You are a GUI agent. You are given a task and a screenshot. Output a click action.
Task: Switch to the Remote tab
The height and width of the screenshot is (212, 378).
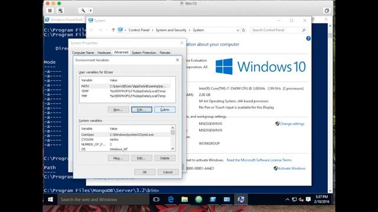click(165, 52)
